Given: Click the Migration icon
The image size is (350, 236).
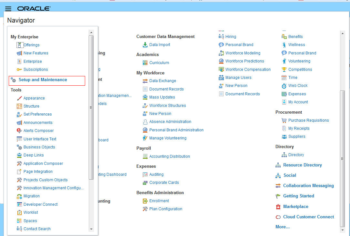Looking at the screenshot, I should [19, 196].
